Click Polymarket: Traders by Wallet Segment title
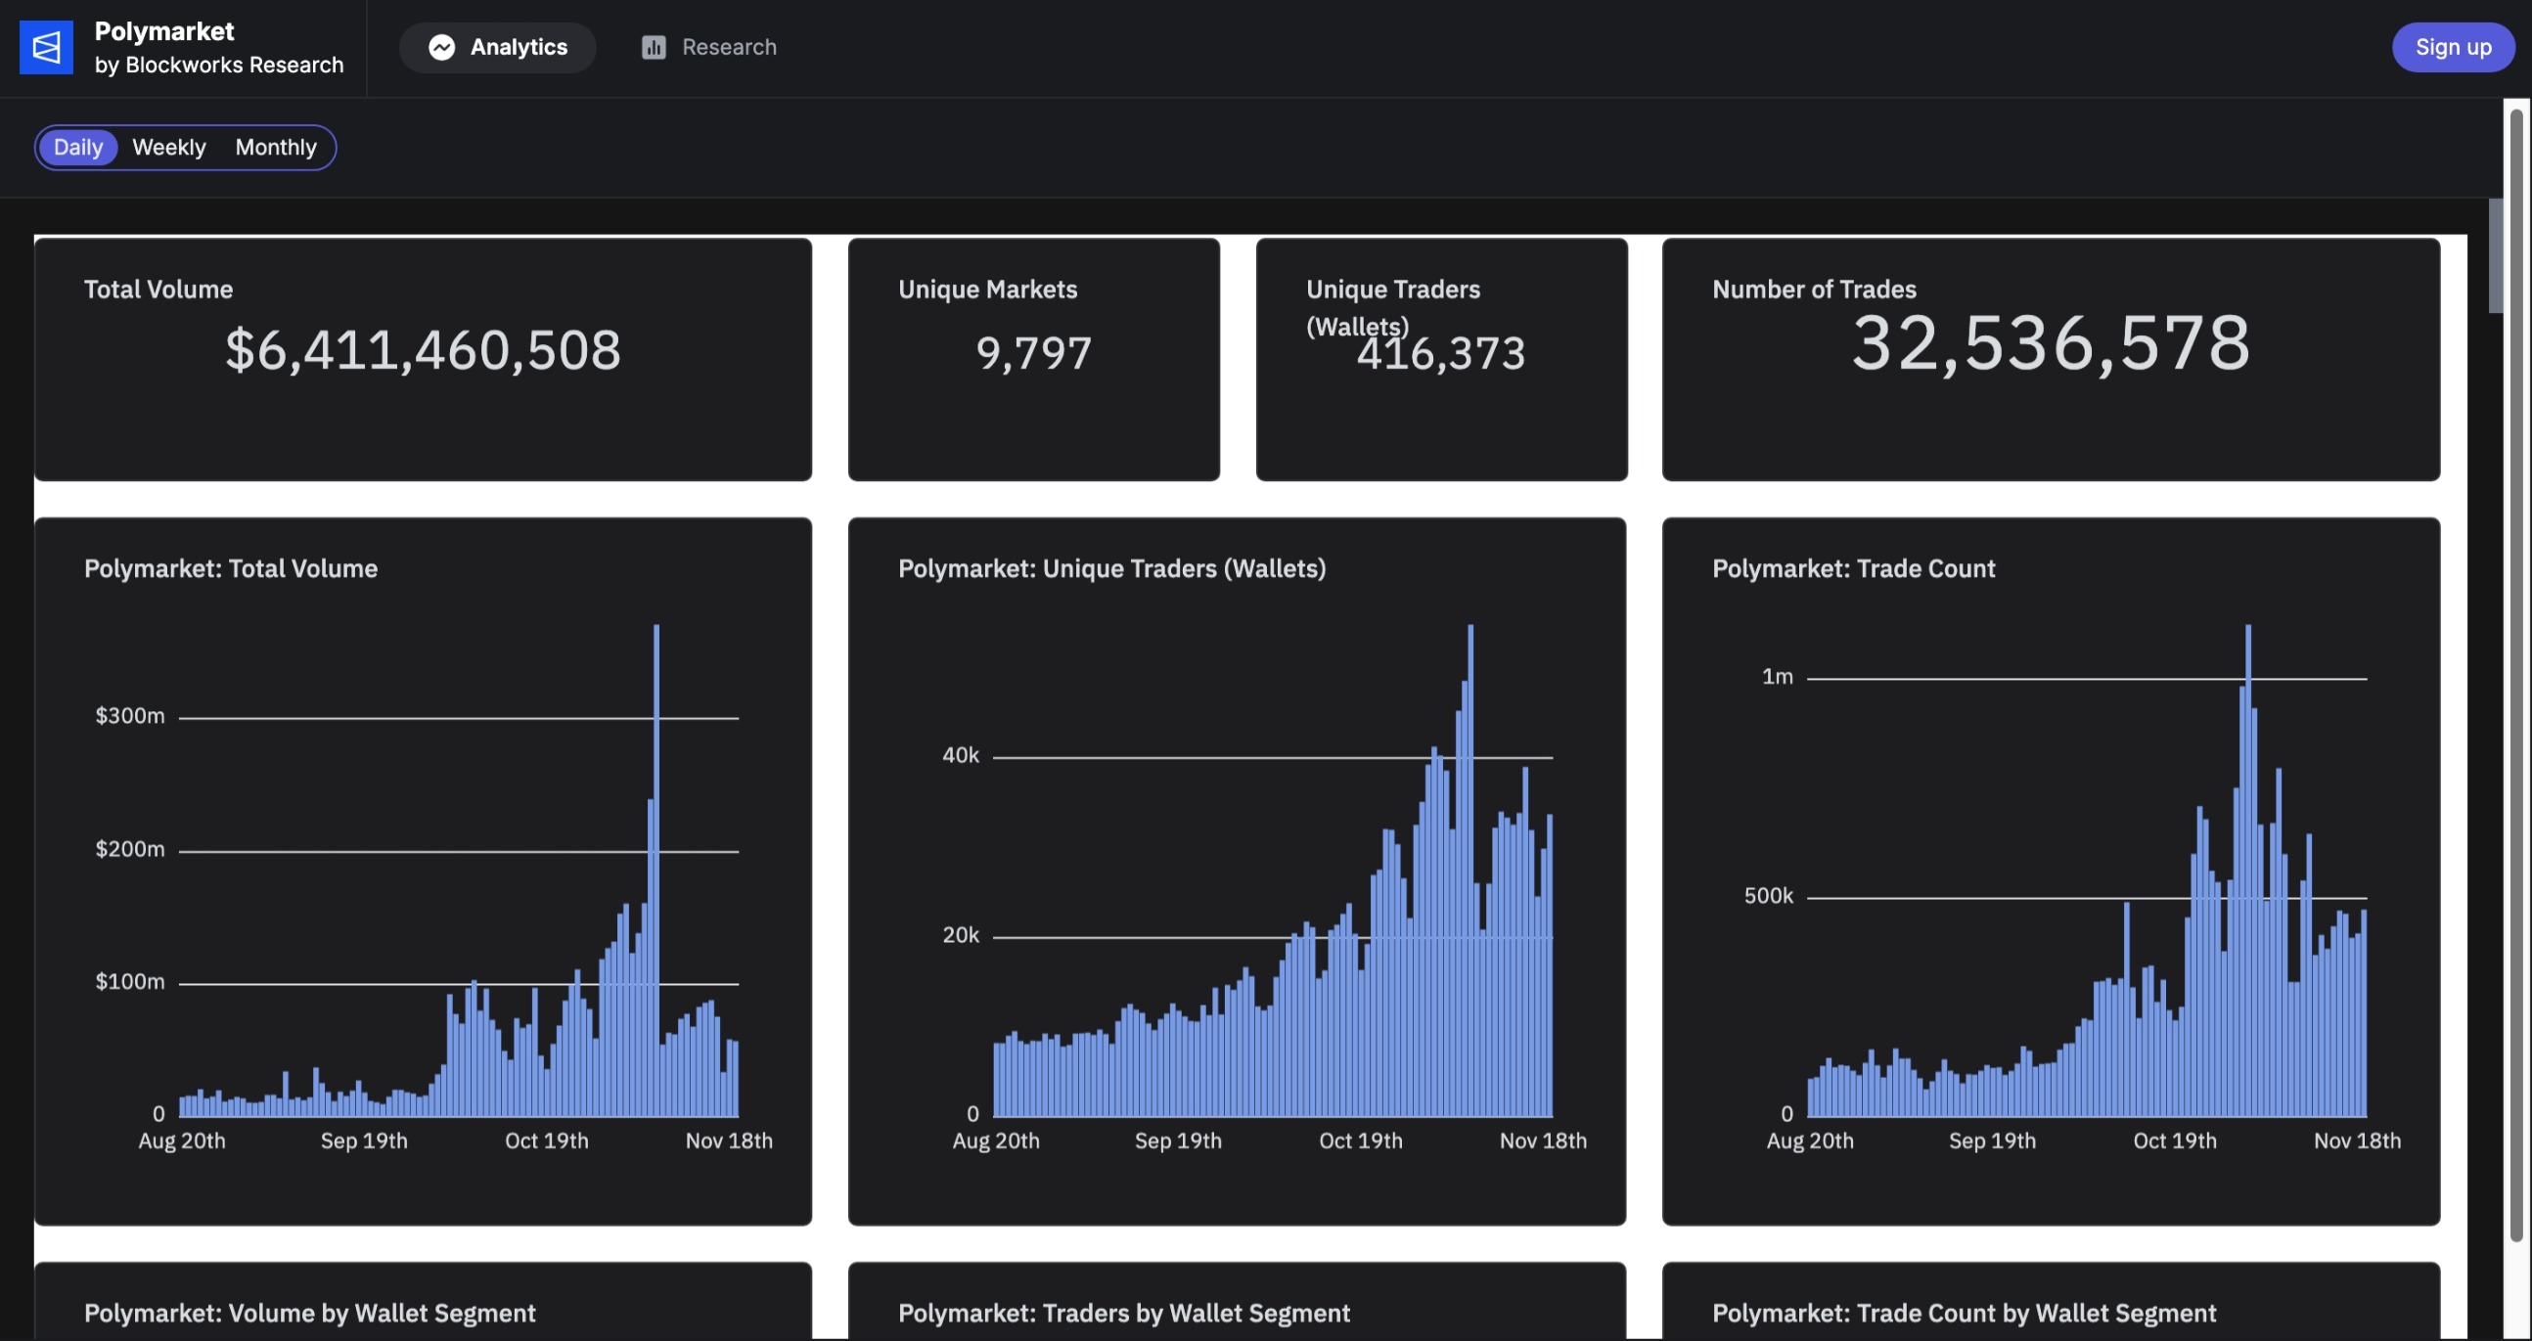2532x1341 pixels. 1123,1314
